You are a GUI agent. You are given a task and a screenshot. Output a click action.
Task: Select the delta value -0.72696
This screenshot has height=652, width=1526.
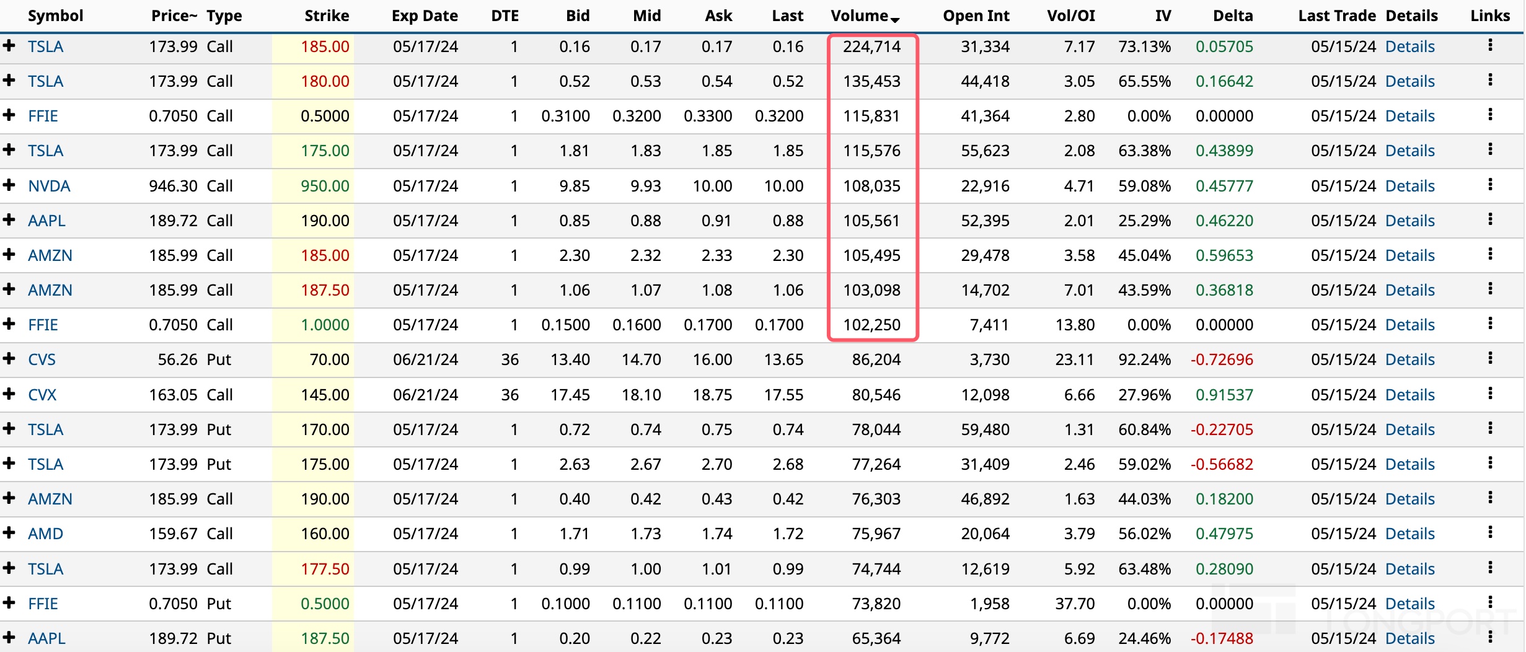click(x=1222, y=359)
